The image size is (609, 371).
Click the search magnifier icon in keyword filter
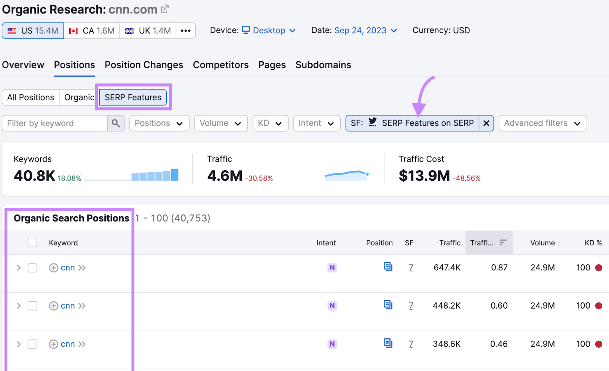(x=116, y=123)
